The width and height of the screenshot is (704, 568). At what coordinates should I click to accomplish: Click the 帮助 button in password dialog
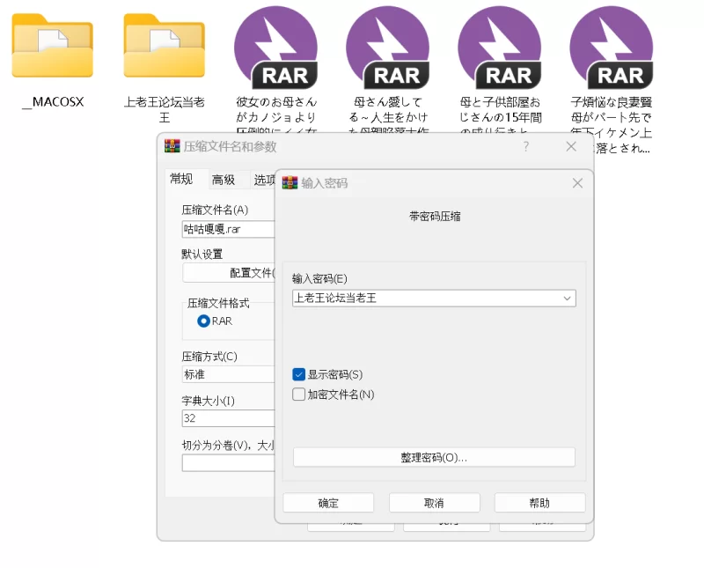click(539, 503)
